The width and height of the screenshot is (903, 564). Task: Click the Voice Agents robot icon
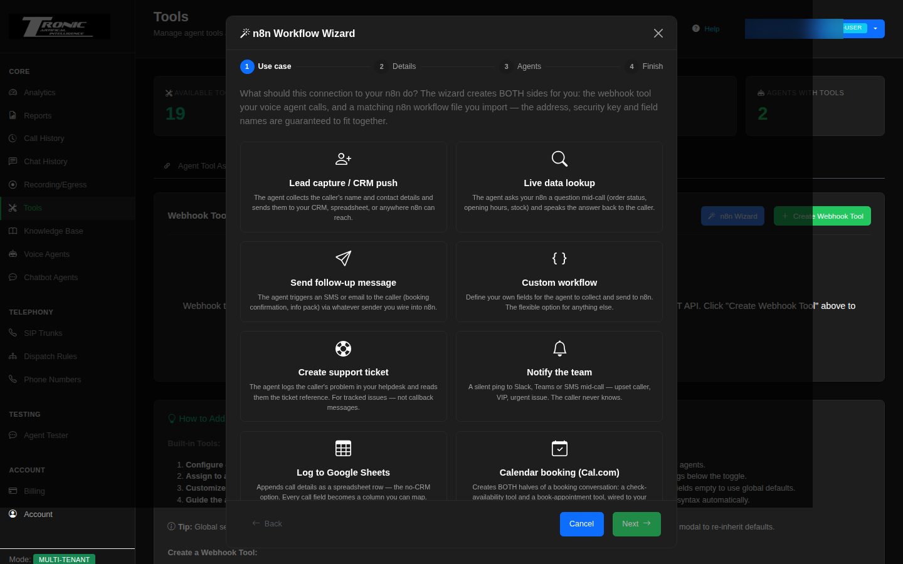point(13,254)
